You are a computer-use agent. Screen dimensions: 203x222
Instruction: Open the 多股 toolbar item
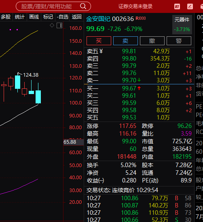(6, 17)
